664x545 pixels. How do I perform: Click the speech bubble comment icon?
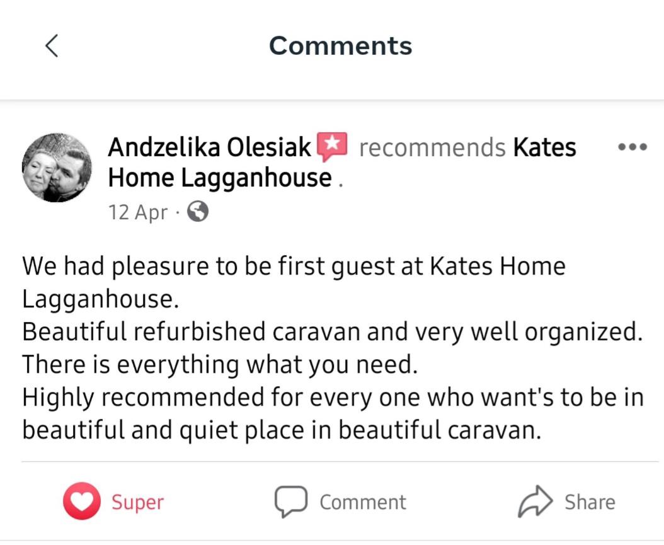point(291,502)
